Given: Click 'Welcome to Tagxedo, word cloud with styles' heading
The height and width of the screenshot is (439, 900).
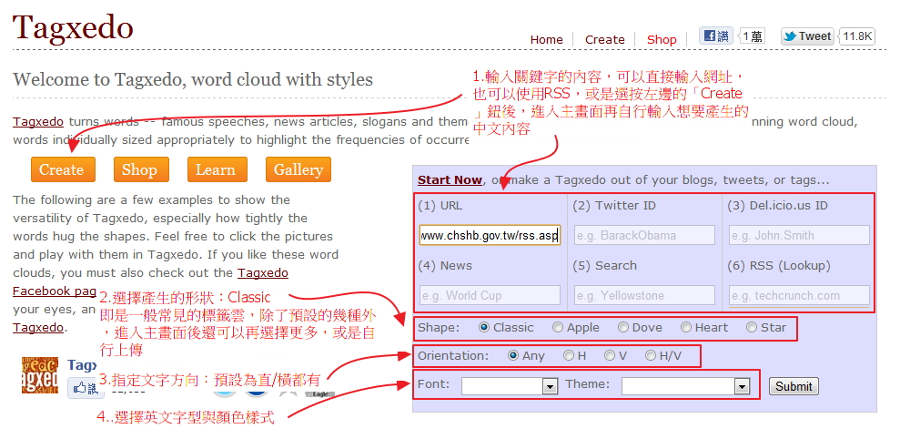Looking at the screenshot, I should pos(193,79).
